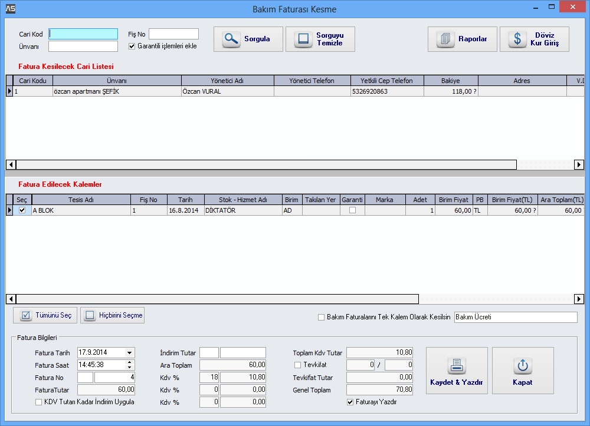Open the Fatura Tarih date dropdown

click(x=129, y=353)
